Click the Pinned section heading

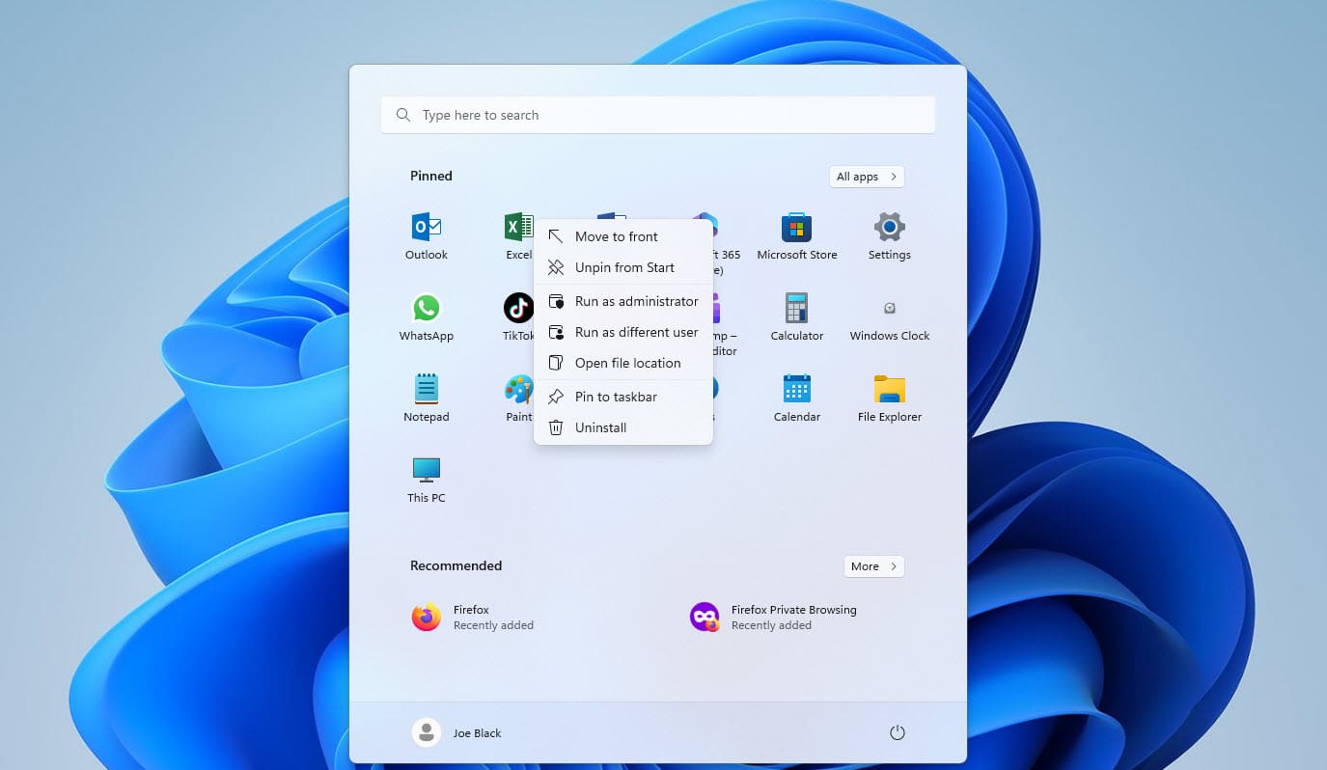pyautogui.click(x=431, y=176)
